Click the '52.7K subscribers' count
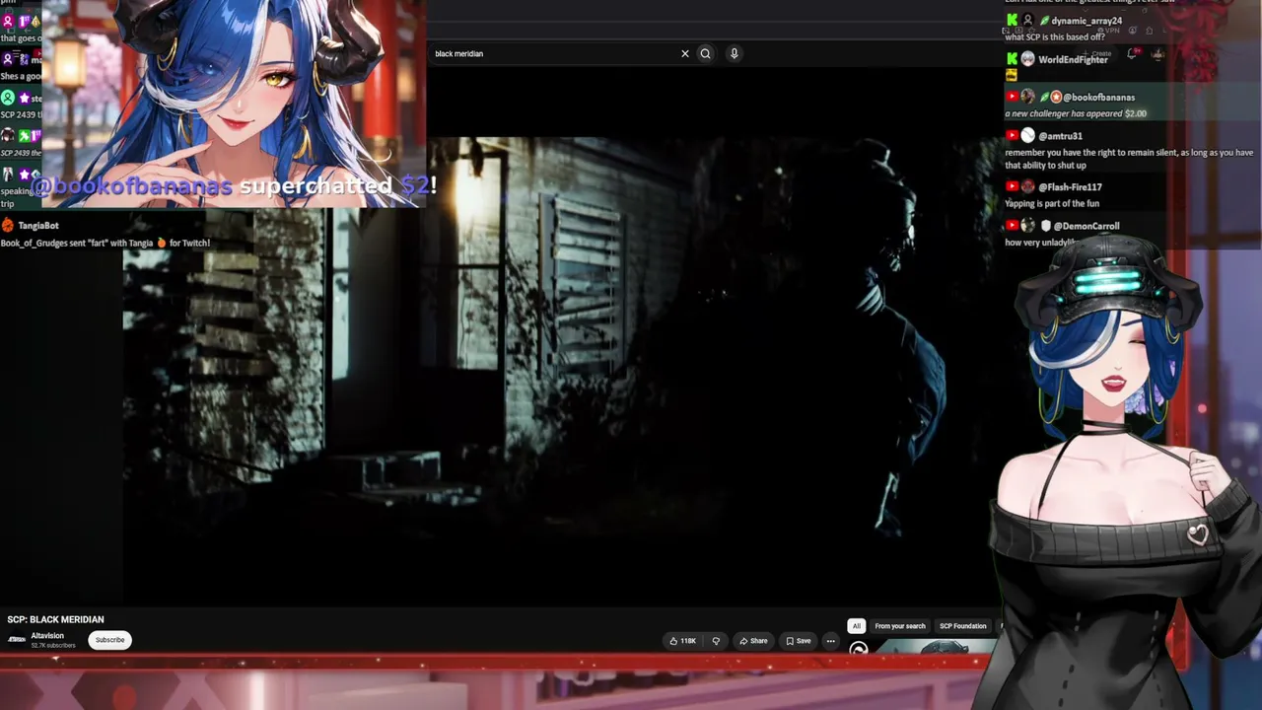 coord(53,646)
